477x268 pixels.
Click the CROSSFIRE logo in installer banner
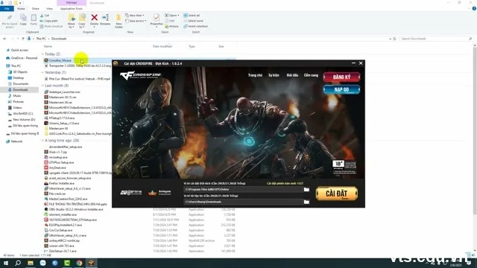140,75
